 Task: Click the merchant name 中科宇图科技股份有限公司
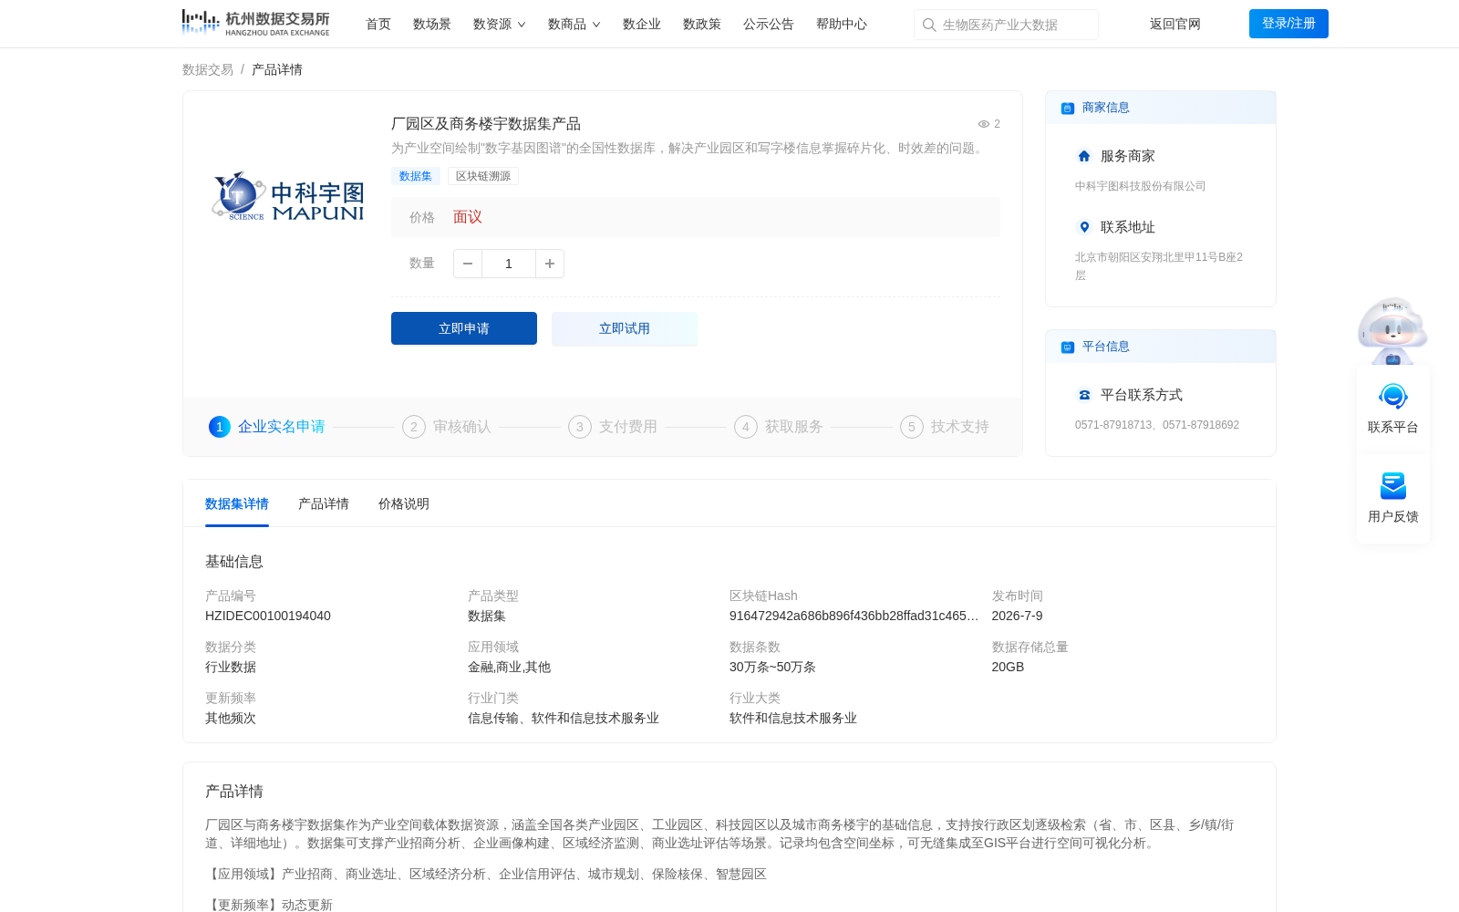pyautogui.click(x=1140, y=186)
